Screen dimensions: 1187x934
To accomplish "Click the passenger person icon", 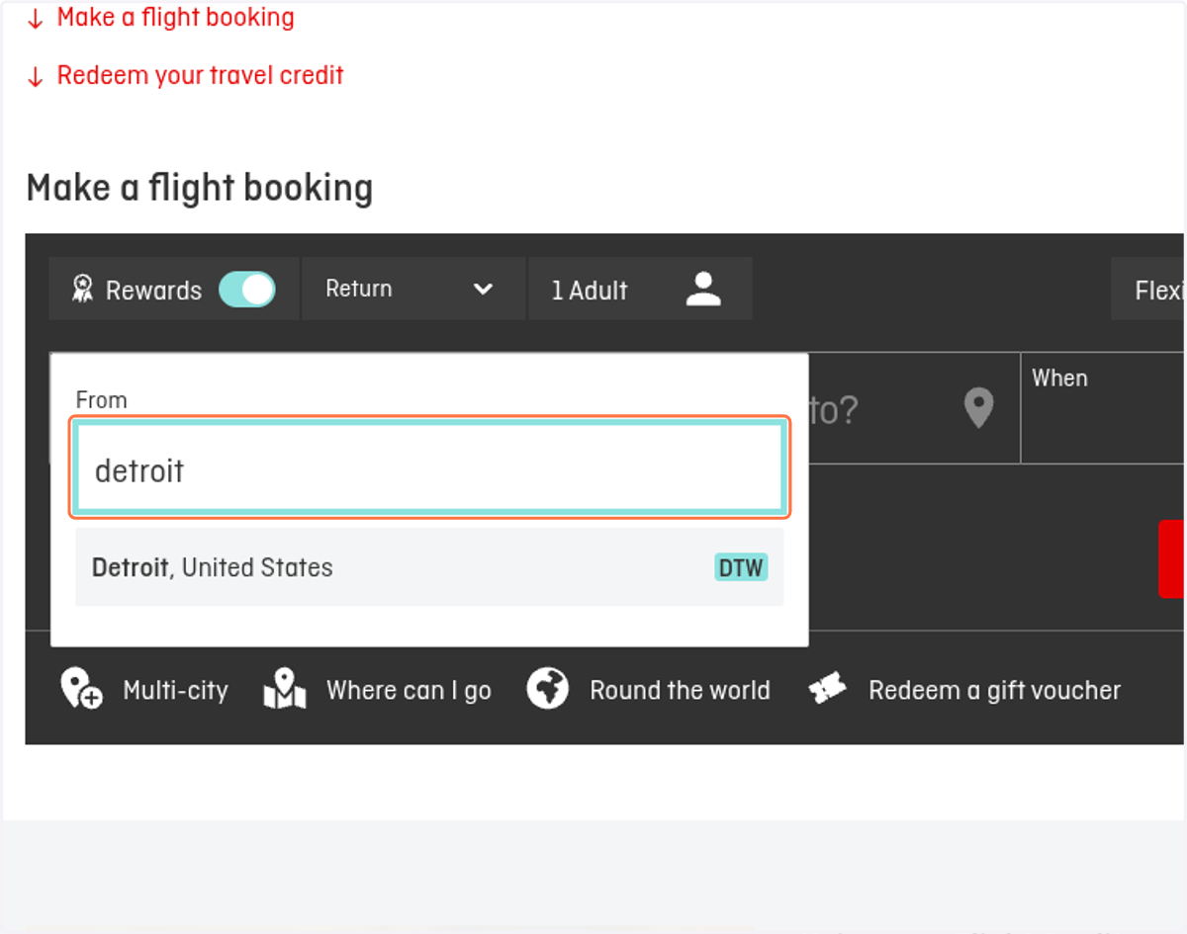I will coord(703,289).
